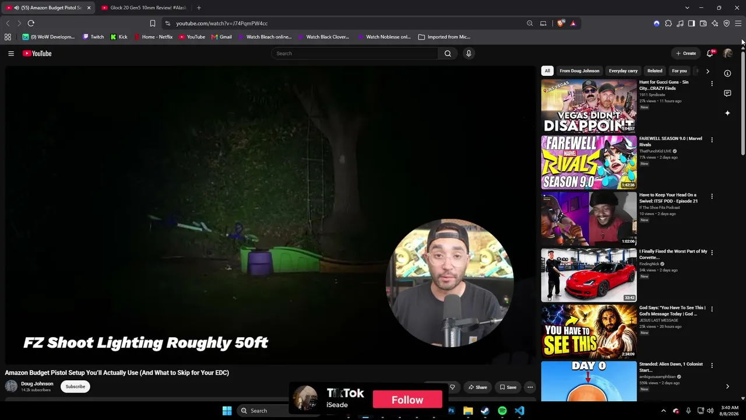Viewport: 746px width, 420px height.
Task: Open the sparkle Ask panel icon
Action: point(727,113)
